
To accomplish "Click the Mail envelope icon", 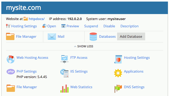I will click(52, 36).
